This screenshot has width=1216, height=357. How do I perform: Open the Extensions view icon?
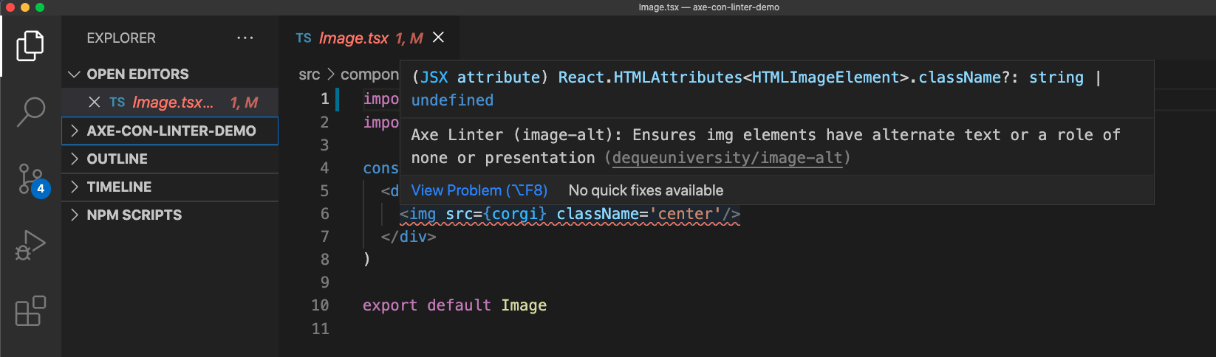(x=30, y=311)
